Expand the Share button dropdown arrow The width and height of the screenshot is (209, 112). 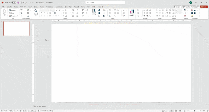tap(207, 7)
